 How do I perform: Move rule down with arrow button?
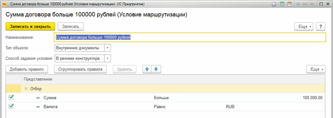(156, 69)
